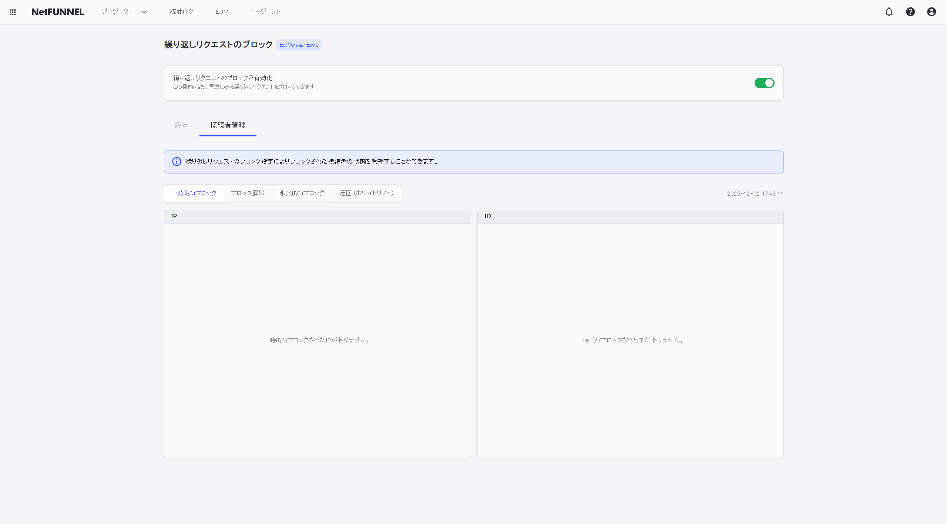947x524 pixels.
Task: Click the info icon in the blue banner
Action: [x=176, y=162]
